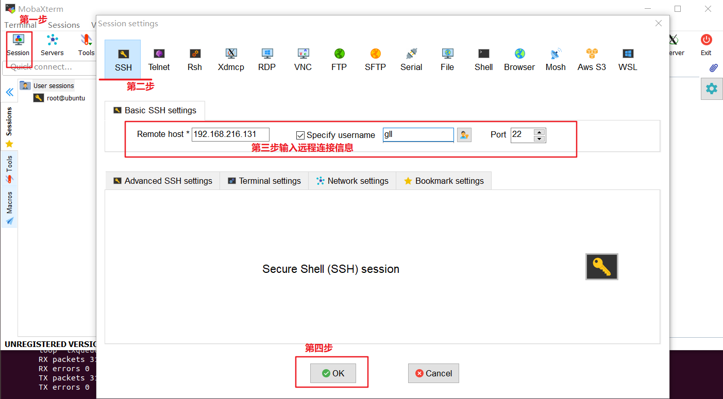Open the Network settings tab

(x=352, y=181)
